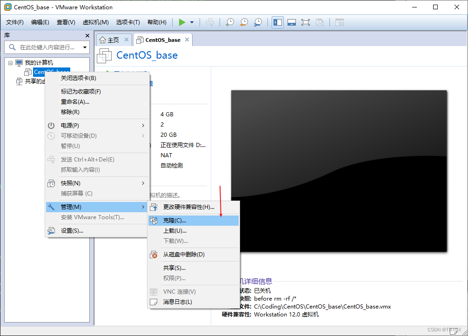Click the settings icon beside 设置(S)
This screenshot has width=468, height=336.
51,231
